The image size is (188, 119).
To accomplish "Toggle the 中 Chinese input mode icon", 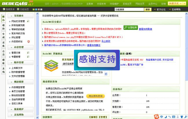I will click(x=162, y=117).
